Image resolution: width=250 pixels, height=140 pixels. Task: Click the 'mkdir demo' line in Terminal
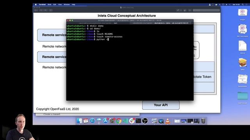point(85,26)
